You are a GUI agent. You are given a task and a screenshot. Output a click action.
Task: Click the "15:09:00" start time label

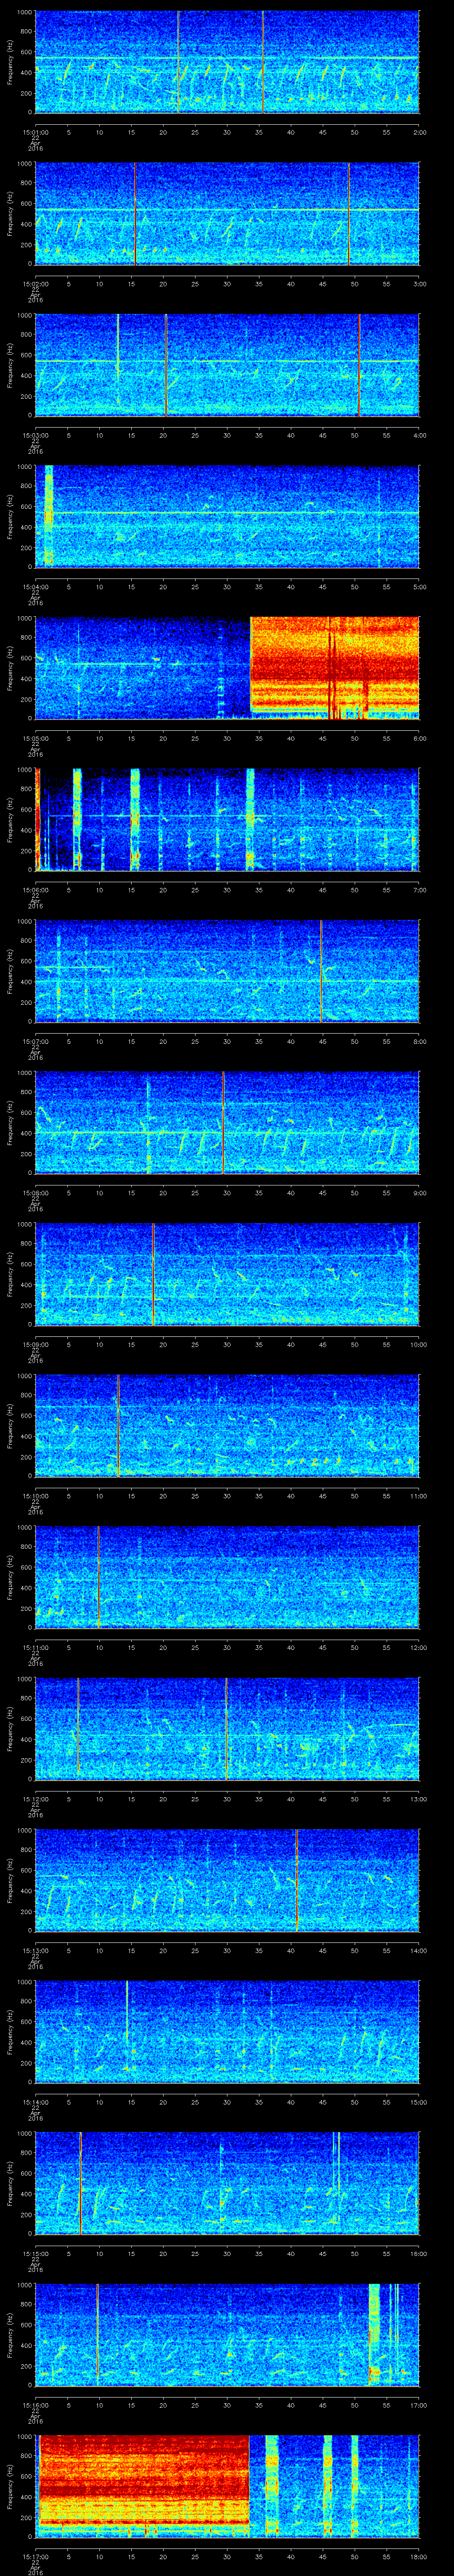tap(35, 1344)
